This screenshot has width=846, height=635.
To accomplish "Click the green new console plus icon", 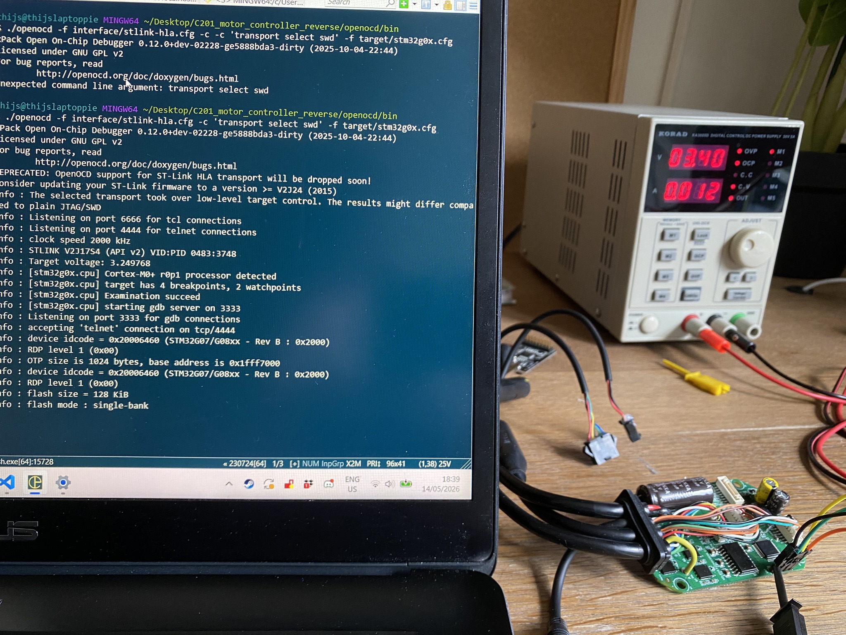I will (x=404, y=4).
